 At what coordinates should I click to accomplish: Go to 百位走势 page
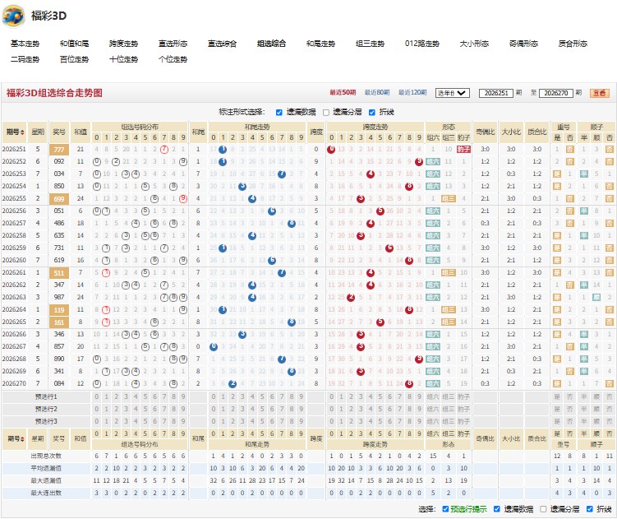[75, 59]
